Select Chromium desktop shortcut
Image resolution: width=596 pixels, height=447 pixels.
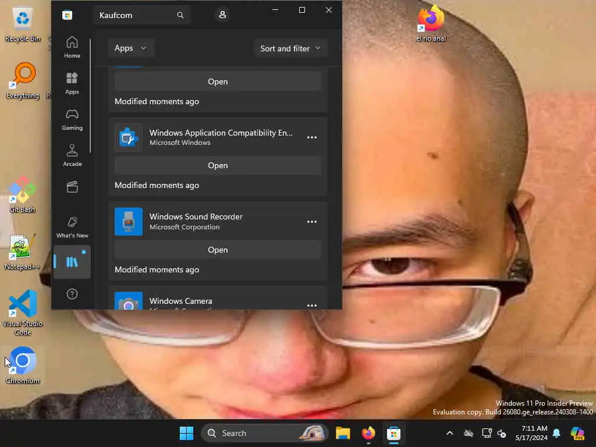click(x=23, y=366)
